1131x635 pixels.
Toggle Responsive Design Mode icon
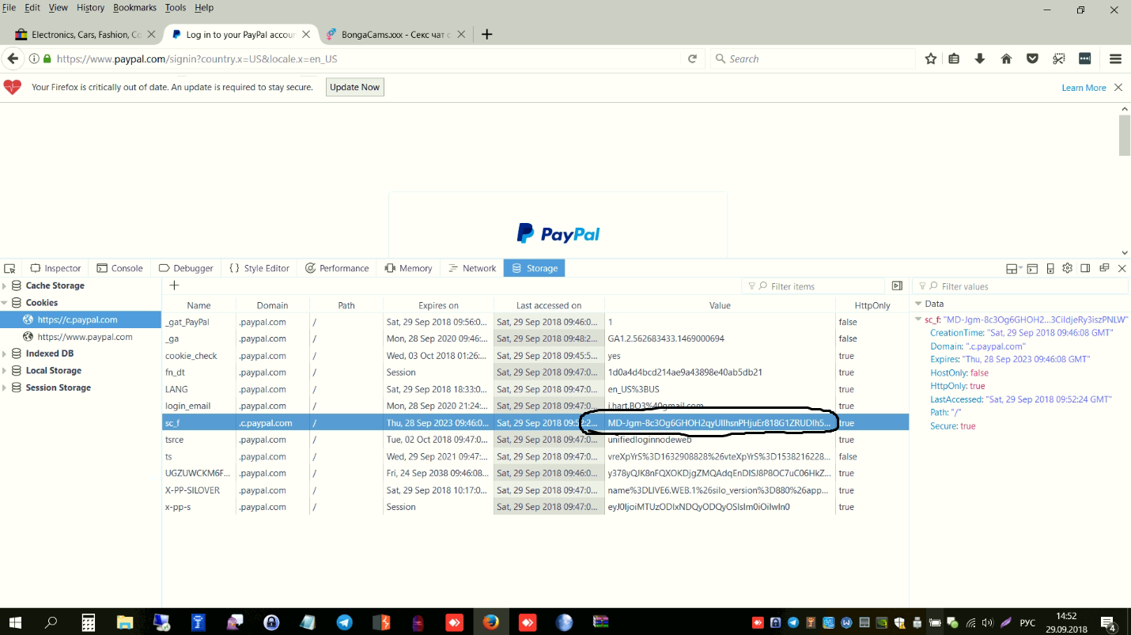[1050, 268]
